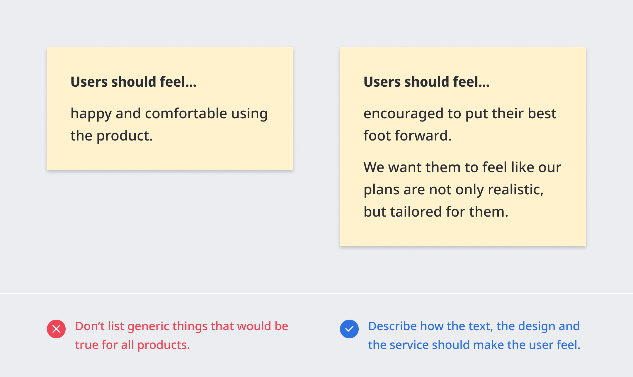Click "foot forward." text in right note
The image size is (633, 377).
tap(407, 136)
